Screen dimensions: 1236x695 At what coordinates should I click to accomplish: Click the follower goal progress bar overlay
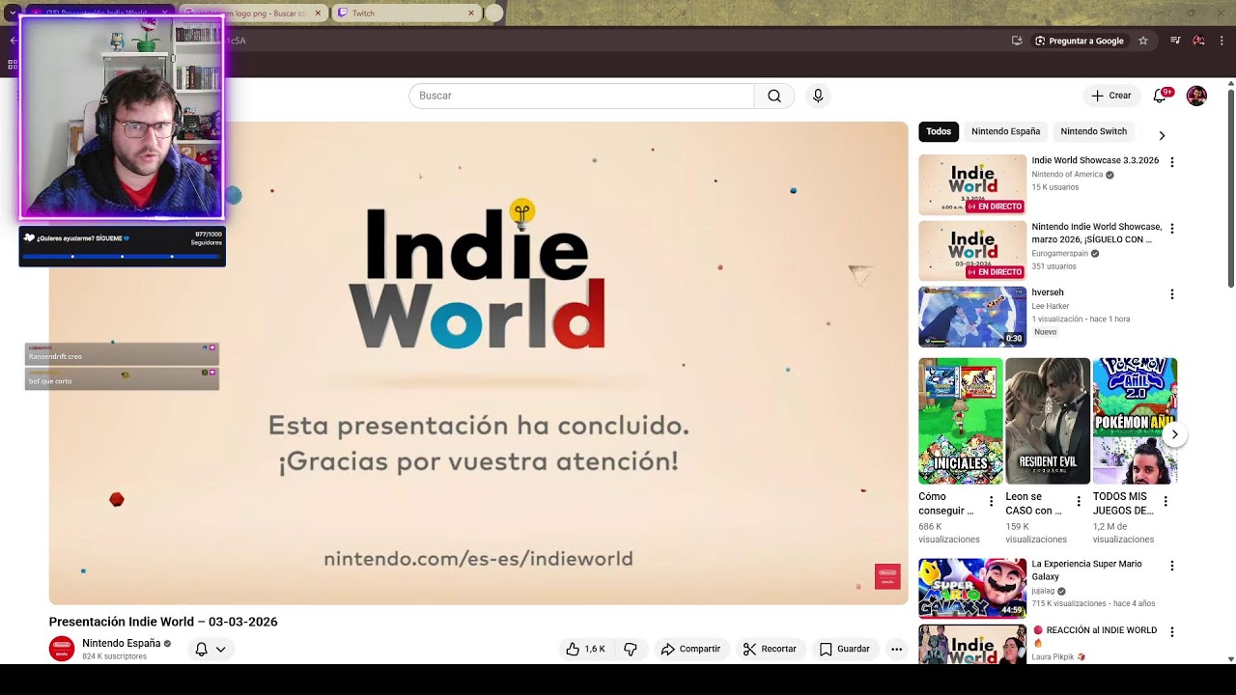click(122, 257)
